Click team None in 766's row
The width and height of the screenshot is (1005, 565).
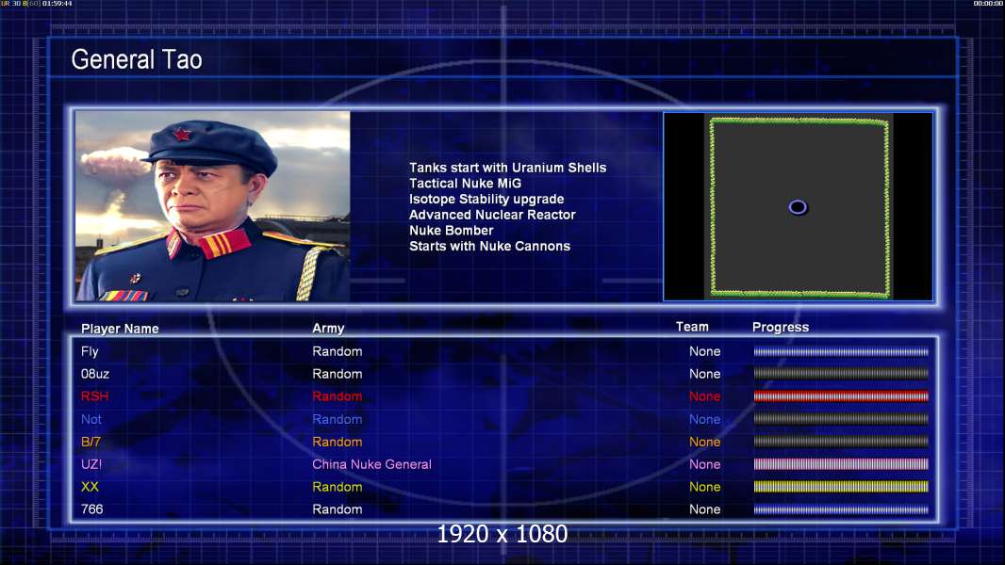705,509
